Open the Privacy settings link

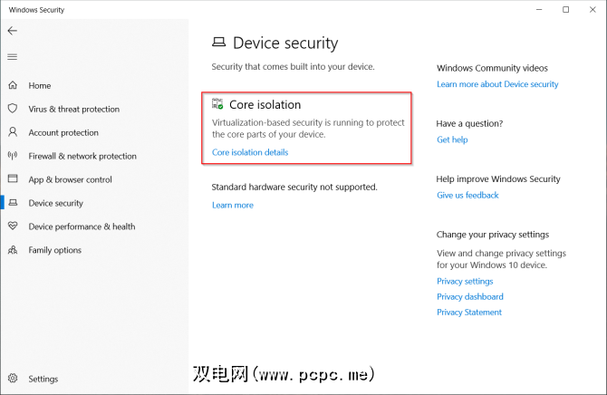pos(465,281)
